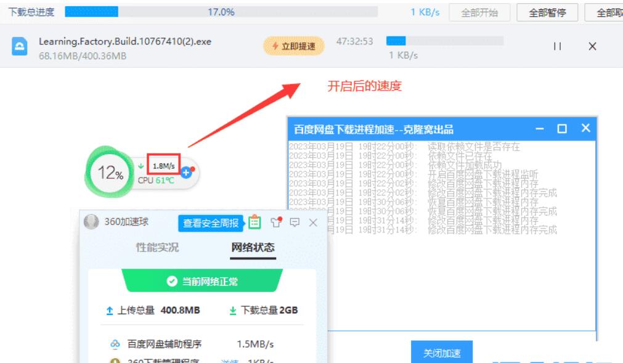Viewport: 623px width, 363px height.
Task: Click the 12% memory usage ball
Action: [110, 173]
